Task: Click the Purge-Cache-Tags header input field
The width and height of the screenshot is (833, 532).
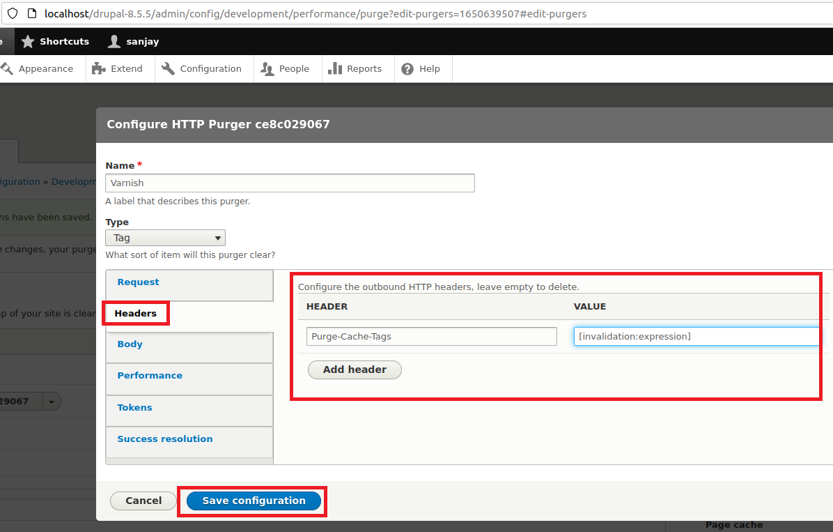Action: click(431, 337)
